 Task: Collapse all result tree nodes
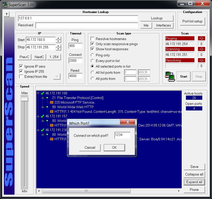pyautogui.click(x=194, y=174)
